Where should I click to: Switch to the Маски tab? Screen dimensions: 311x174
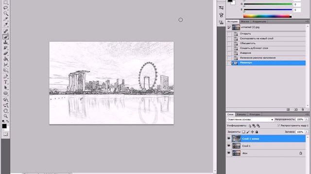(x=245, y=21)
